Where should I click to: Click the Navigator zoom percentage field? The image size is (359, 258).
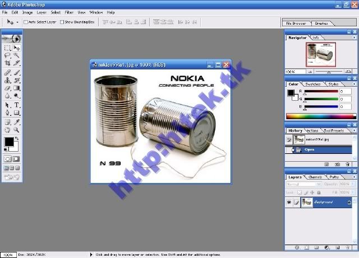(x=295, y=72)
